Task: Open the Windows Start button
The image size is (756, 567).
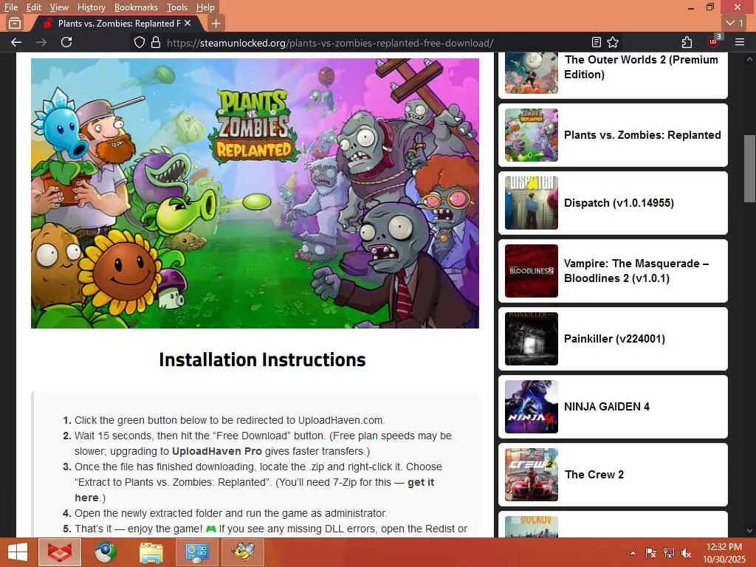Action: [x=18, y=552]
